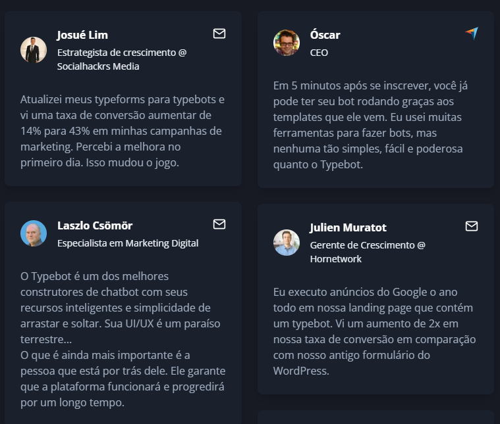Click the paper plane icon on Óscar's card
This screenshot has width=500, height=424.
click(x=472, y=33)
